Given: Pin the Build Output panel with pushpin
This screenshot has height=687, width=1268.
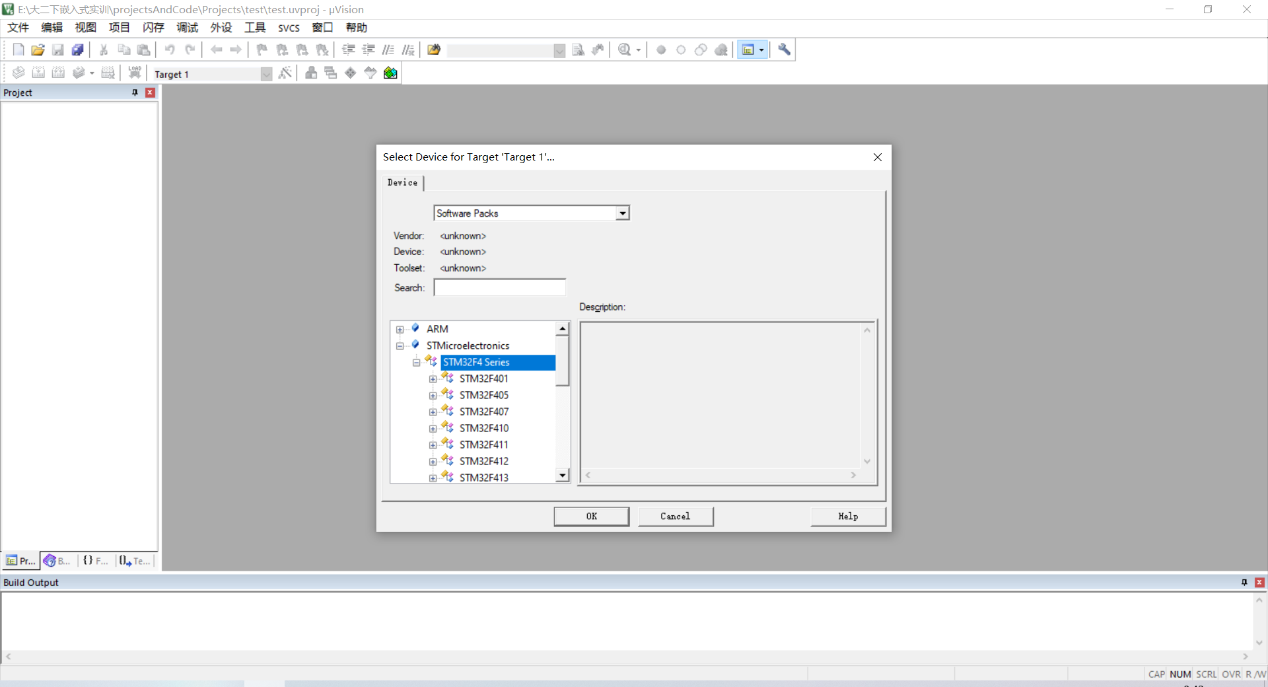Looking at the screenshot, I should [1244, 583].
